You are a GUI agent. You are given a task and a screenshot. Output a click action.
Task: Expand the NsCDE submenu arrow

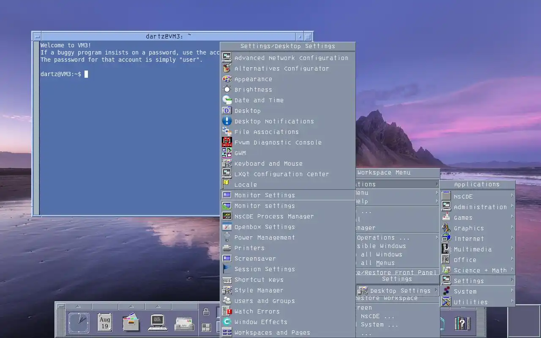[512, 196]
